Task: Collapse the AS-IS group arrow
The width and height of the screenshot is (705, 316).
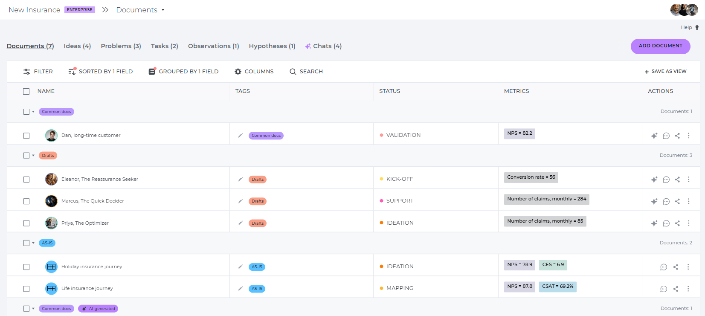Action: point(33,243)
